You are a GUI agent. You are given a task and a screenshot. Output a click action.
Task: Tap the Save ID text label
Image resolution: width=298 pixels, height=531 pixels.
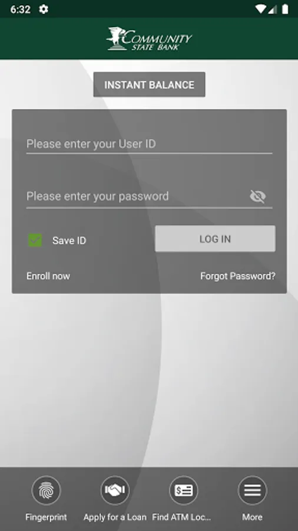[69, 241]
